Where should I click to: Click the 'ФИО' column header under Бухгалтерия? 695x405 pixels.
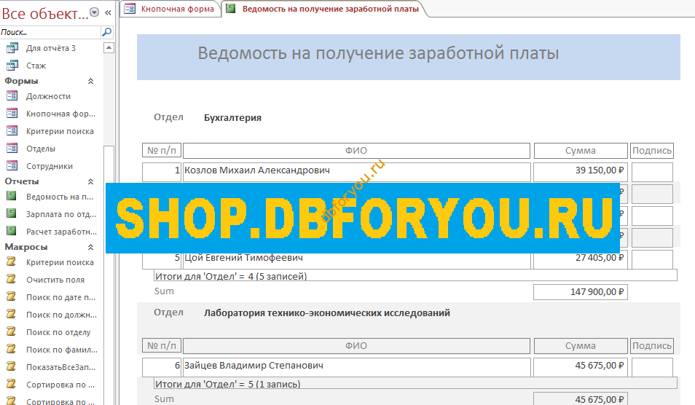coord(356,151)
